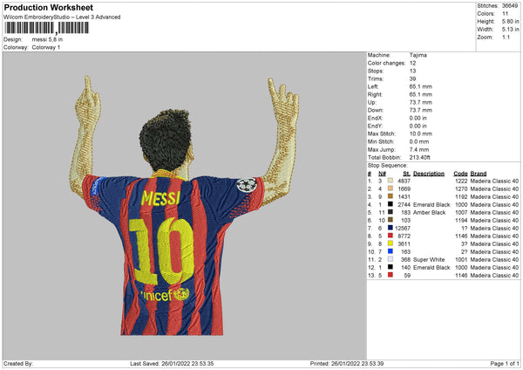The height and width of the screenshot is (370, 523).
Task: Select the Trims value 39
Action: pos(412,79)
